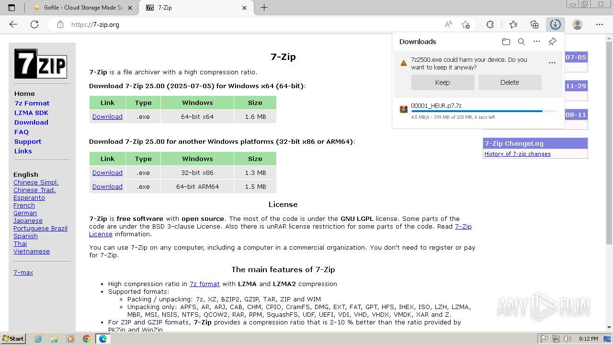This screenshot has height=345, width=613.
Task: Click the browser back arrow
Action: [x=13, y=24]
